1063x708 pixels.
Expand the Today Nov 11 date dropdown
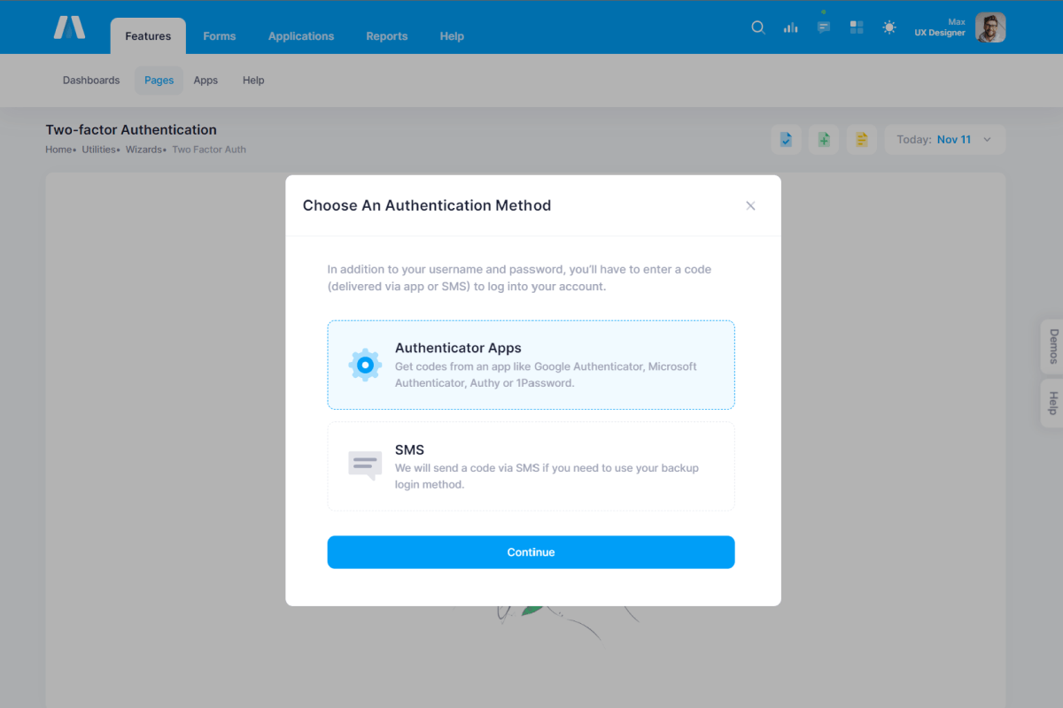[944, 140]
